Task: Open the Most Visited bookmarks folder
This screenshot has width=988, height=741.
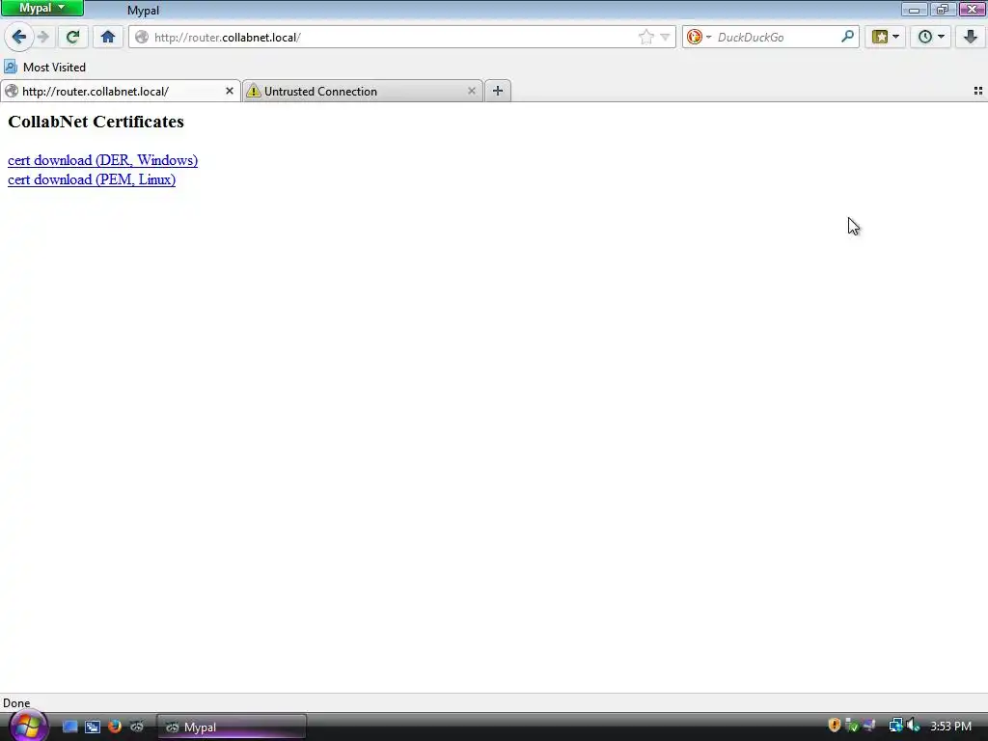Action: 44,67
